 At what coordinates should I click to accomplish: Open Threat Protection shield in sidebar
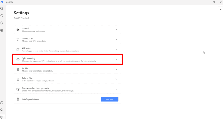[x=2, y=16]
